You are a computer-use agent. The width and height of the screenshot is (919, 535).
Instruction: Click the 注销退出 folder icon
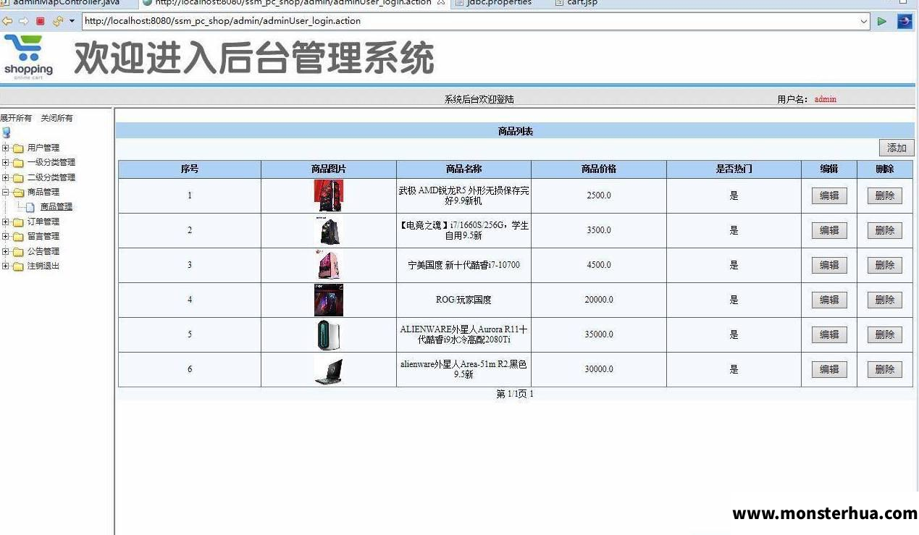[x=18, y=266]
